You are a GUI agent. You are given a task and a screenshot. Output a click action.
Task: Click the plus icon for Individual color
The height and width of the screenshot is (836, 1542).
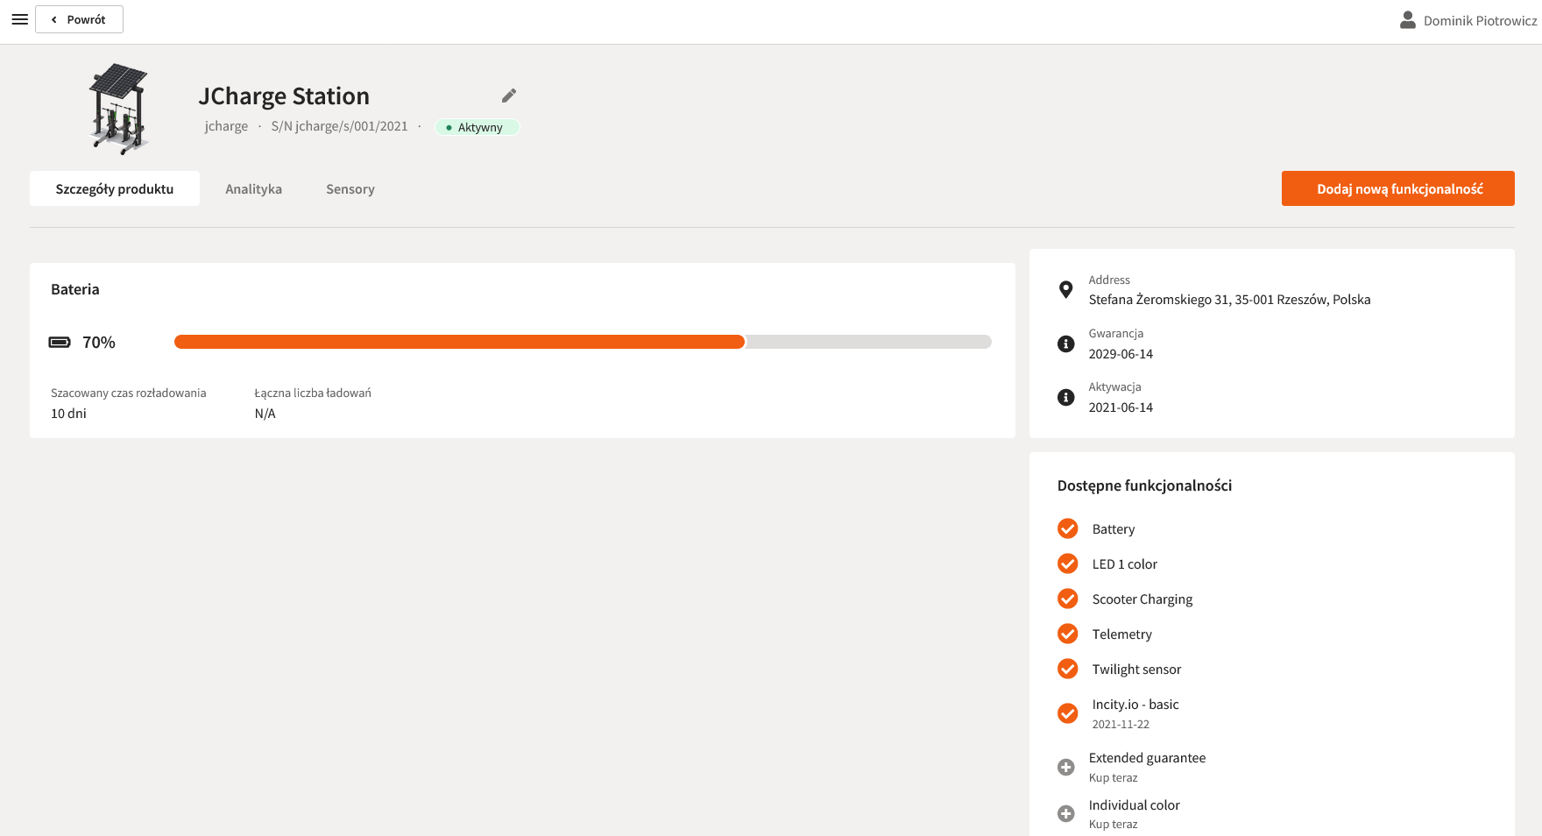1065,814
